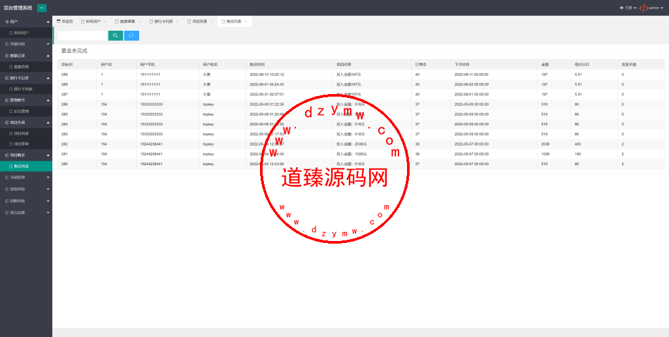Click the order ID cell 38

tap(417, 154)
